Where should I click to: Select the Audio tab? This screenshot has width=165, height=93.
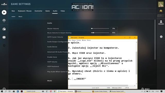click(55, 11)
